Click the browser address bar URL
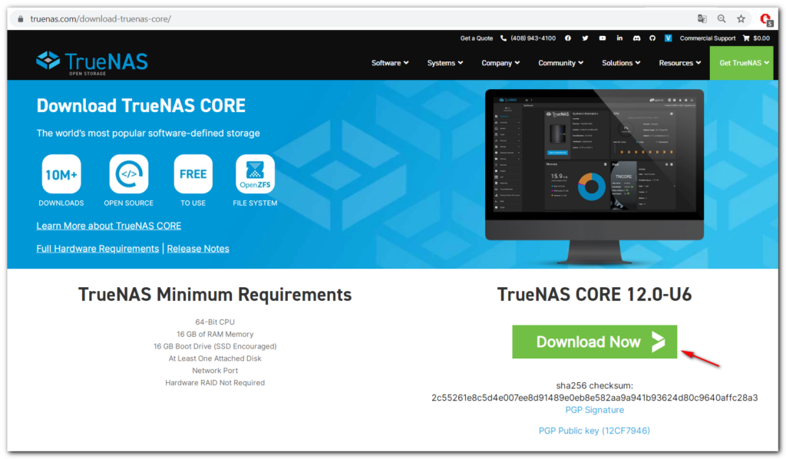Screen dimensions: 786x459 pos(100,18)
